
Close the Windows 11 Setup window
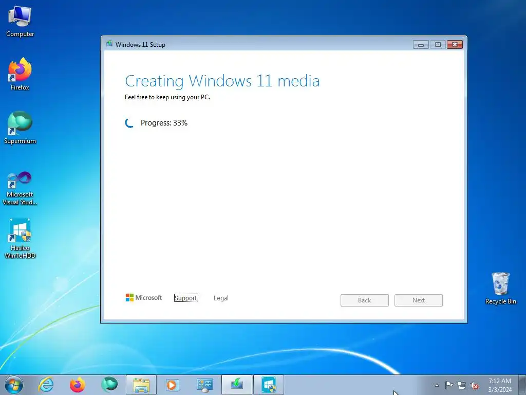coord(455,44)
